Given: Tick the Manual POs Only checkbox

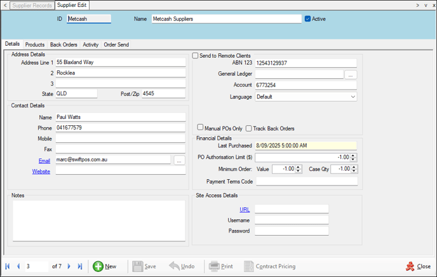Looking at the screenshot, I should [x=201, y=128].
